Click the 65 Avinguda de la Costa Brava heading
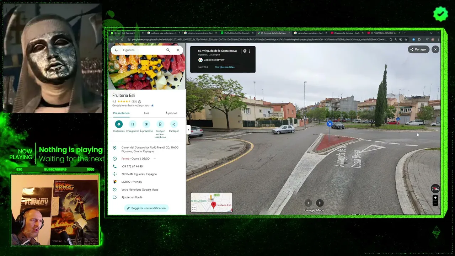The height and width of the screenshot is (256, 455). point(217,51)
